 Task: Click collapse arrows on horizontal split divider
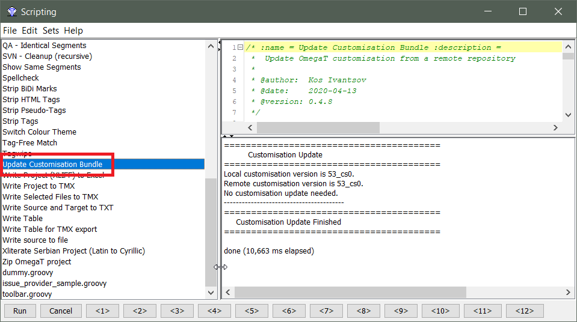tap(228, 136)
